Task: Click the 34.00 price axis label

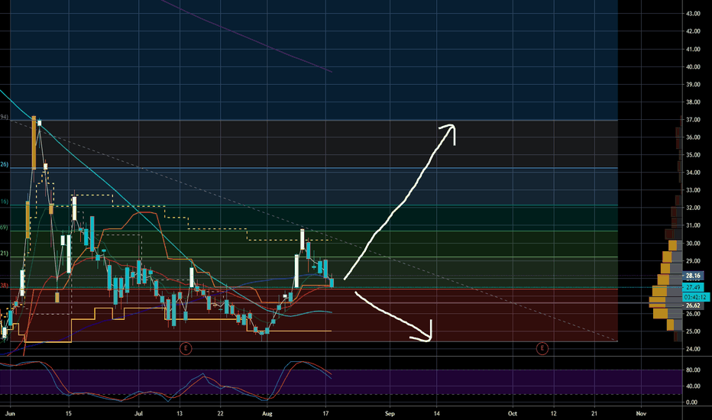Action: [x=693, y=173]
